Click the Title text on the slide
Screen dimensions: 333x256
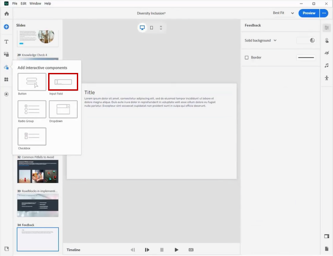coord(90,92)
